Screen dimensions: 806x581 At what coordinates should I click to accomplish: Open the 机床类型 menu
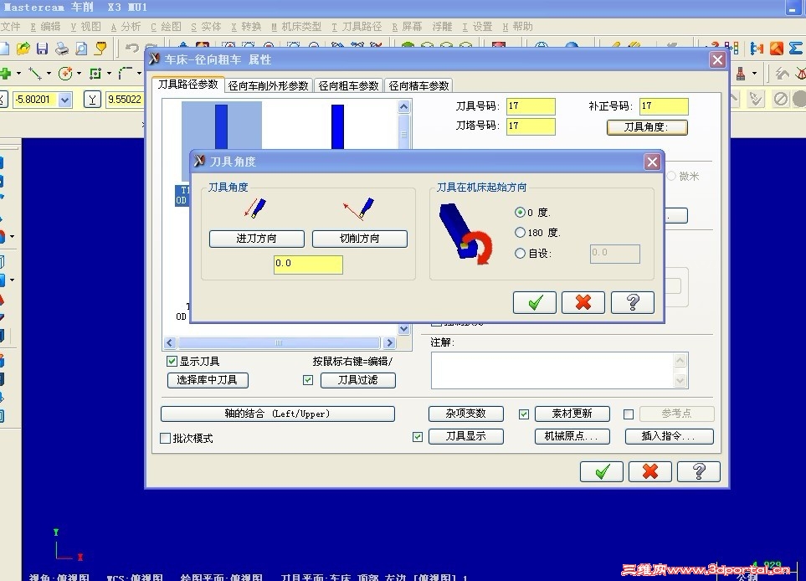(296, 27)
